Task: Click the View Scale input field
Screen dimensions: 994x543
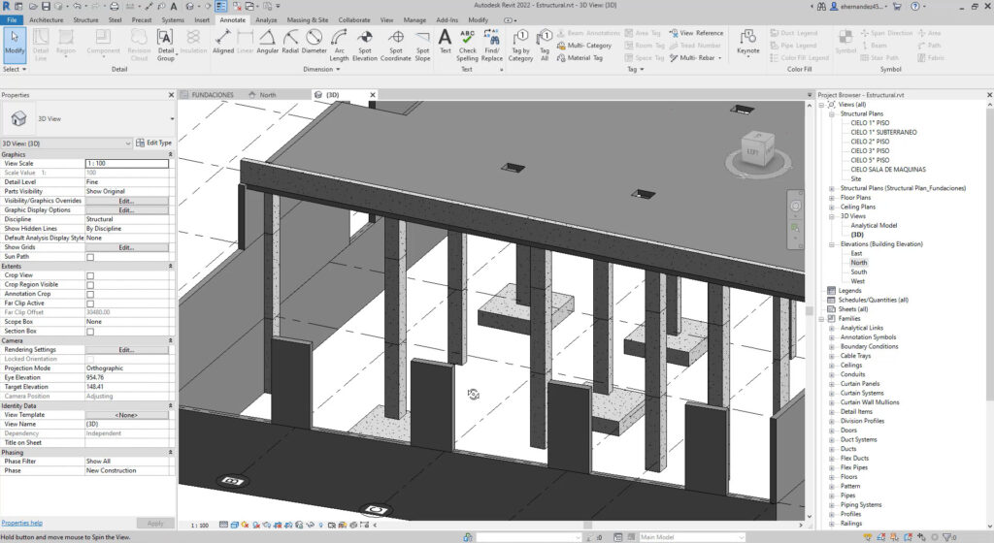Action: pos(126,164)
